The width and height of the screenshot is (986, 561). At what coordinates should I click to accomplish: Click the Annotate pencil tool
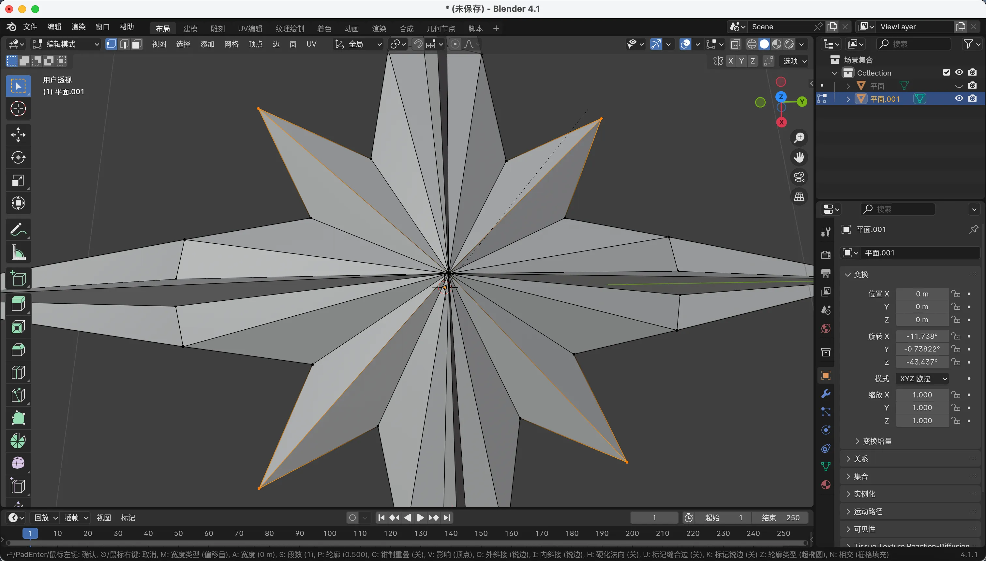(x=18, y=230)
